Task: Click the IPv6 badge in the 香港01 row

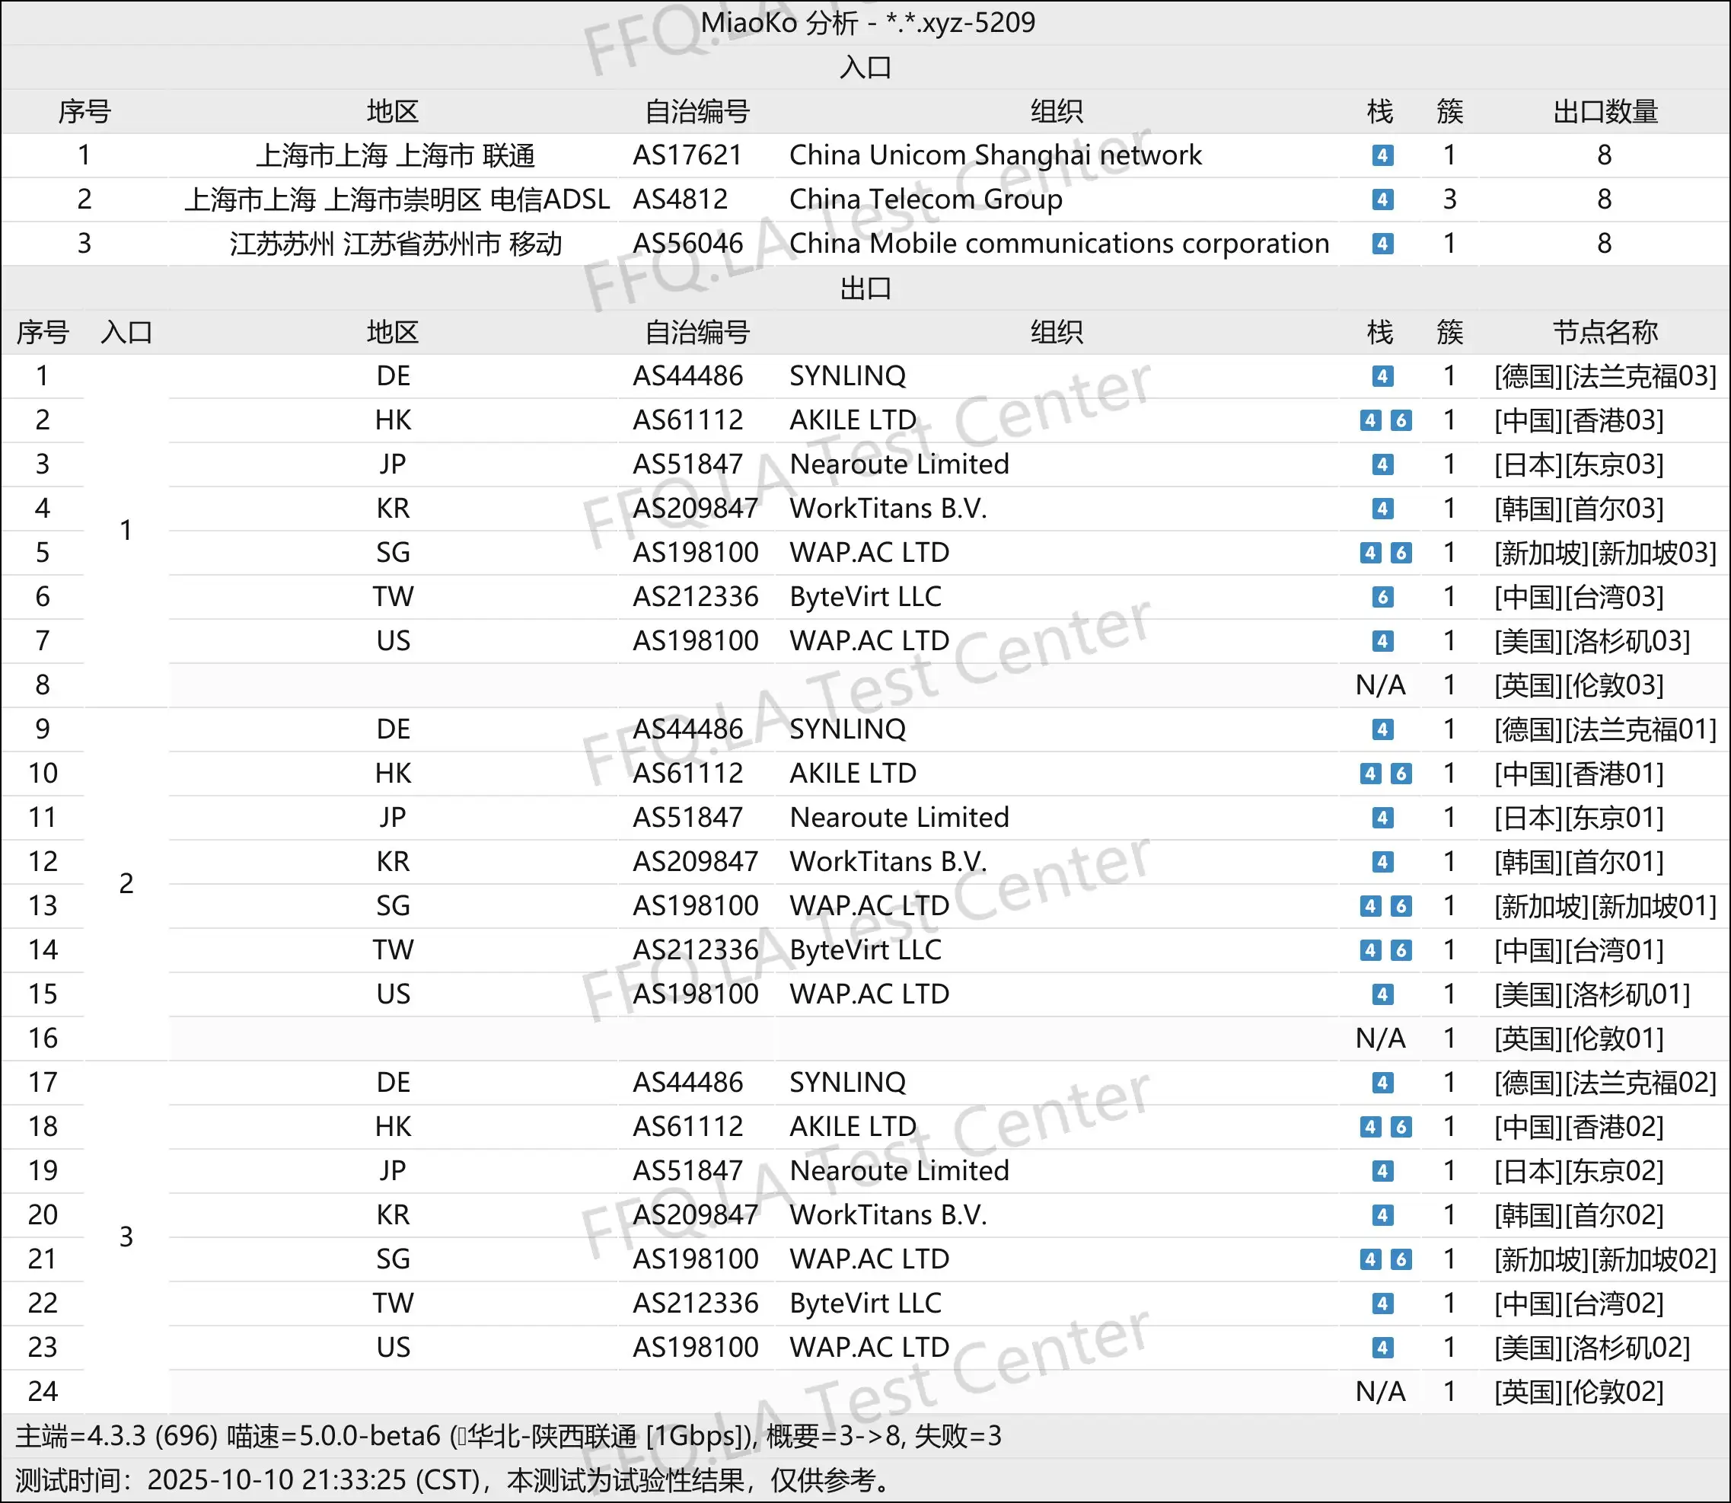Action: (1401, 774)
